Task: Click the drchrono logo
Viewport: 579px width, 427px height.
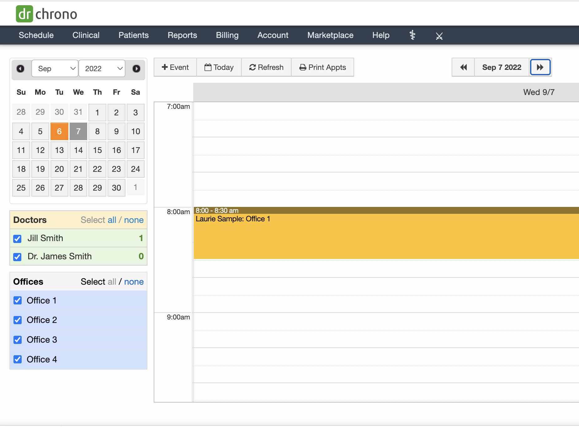Action: [x=46, y=14]
